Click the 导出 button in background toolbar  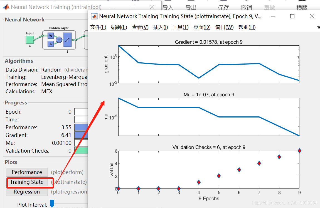(191, 7)
